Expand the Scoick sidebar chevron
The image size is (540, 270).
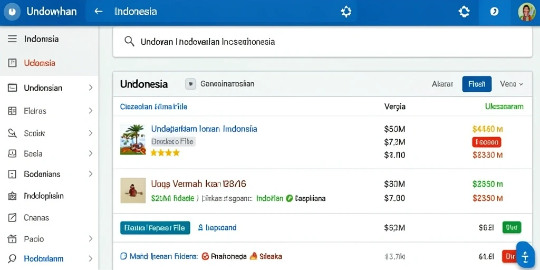pyautogui.click(x=91, y=133)
